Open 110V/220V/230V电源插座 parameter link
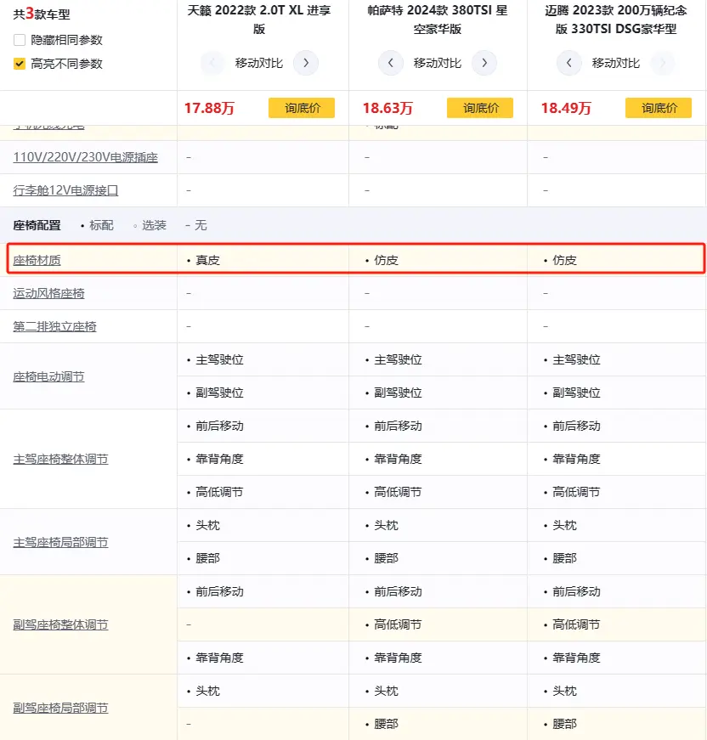The image size is (707, 740). click(86, 157)
